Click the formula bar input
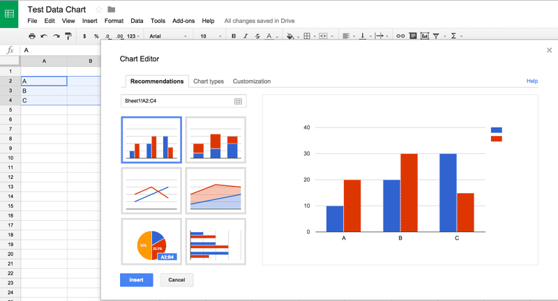This screenshot has height=301, width=558. tap(61, 50)
